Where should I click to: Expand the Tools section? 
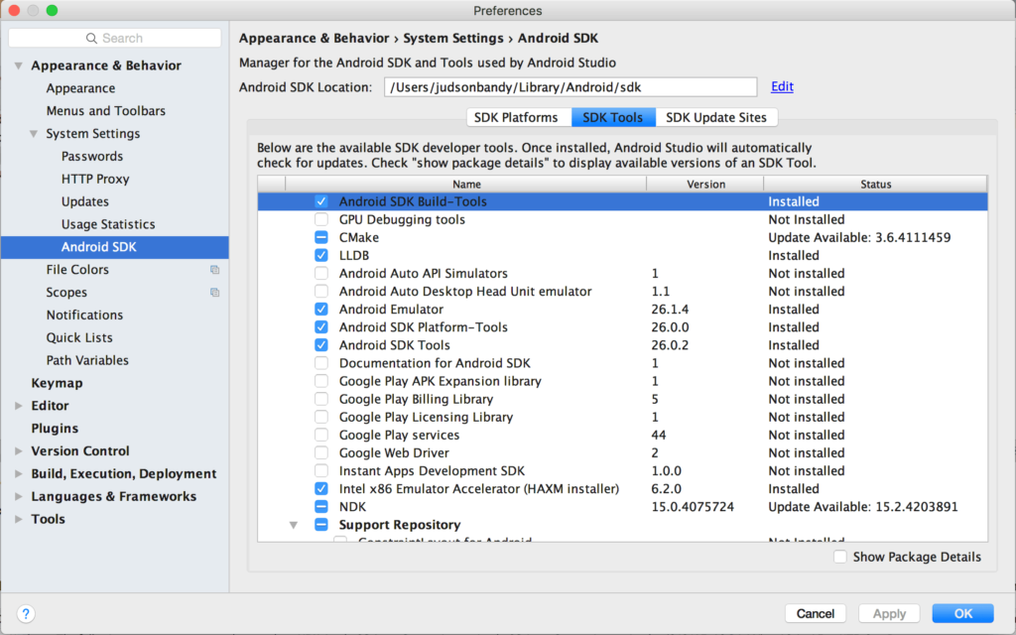tap(19, 519)
